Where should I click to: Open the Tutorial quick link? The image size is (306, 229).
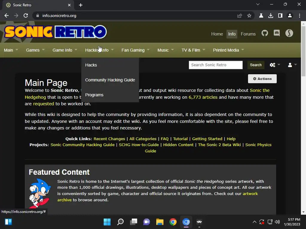(x=180, y=139)
